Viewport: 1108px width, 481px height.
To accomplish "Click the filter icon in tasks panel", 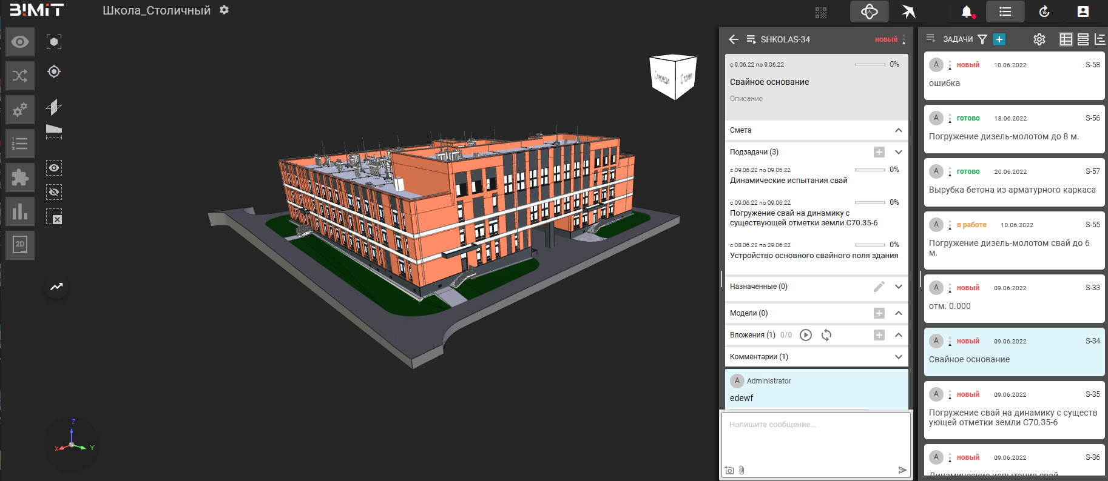I will tap(982, 39).
